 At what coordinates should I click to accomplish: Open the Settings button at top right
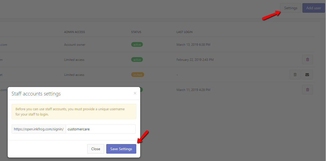pyautogui.click(x=290, y=8)
